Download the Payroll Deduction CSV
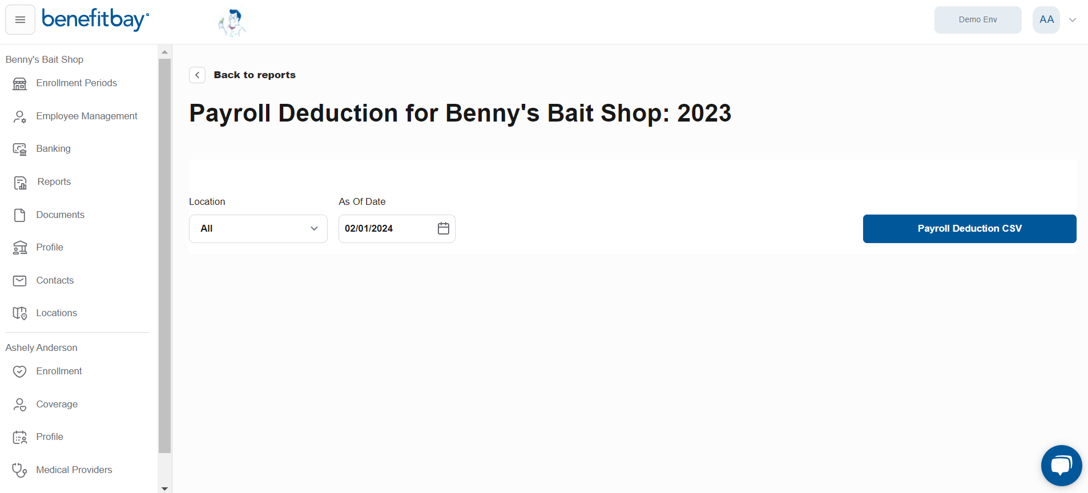 969,229
